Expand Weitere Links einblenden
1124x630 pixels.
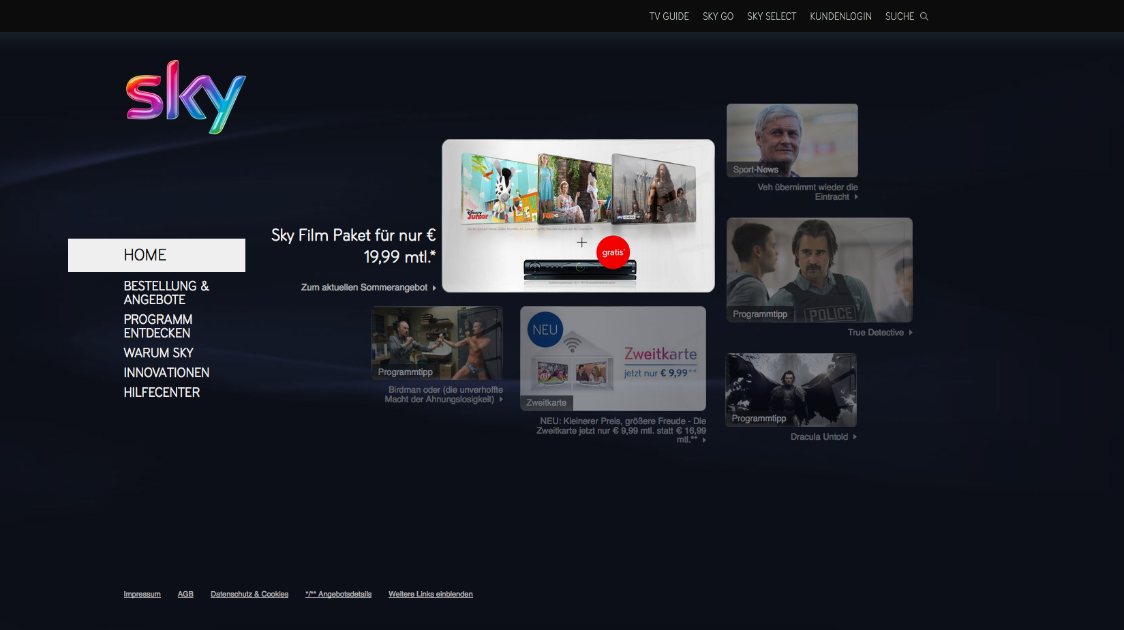pyautogui.click(x=430, y=595)
